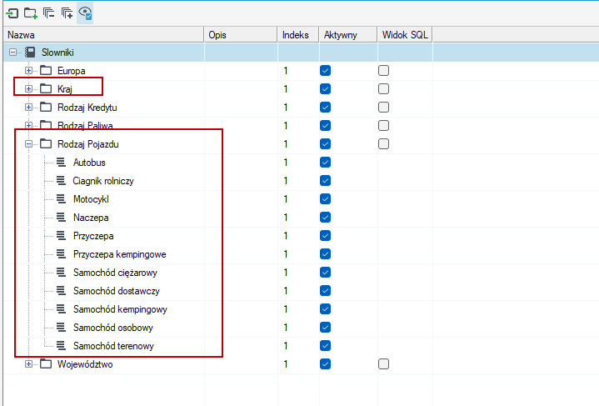599x406 pixels.
Task: Click the Samochód ciężarowy list item icon
Action: pyautogui.click(x=61, y=273)
